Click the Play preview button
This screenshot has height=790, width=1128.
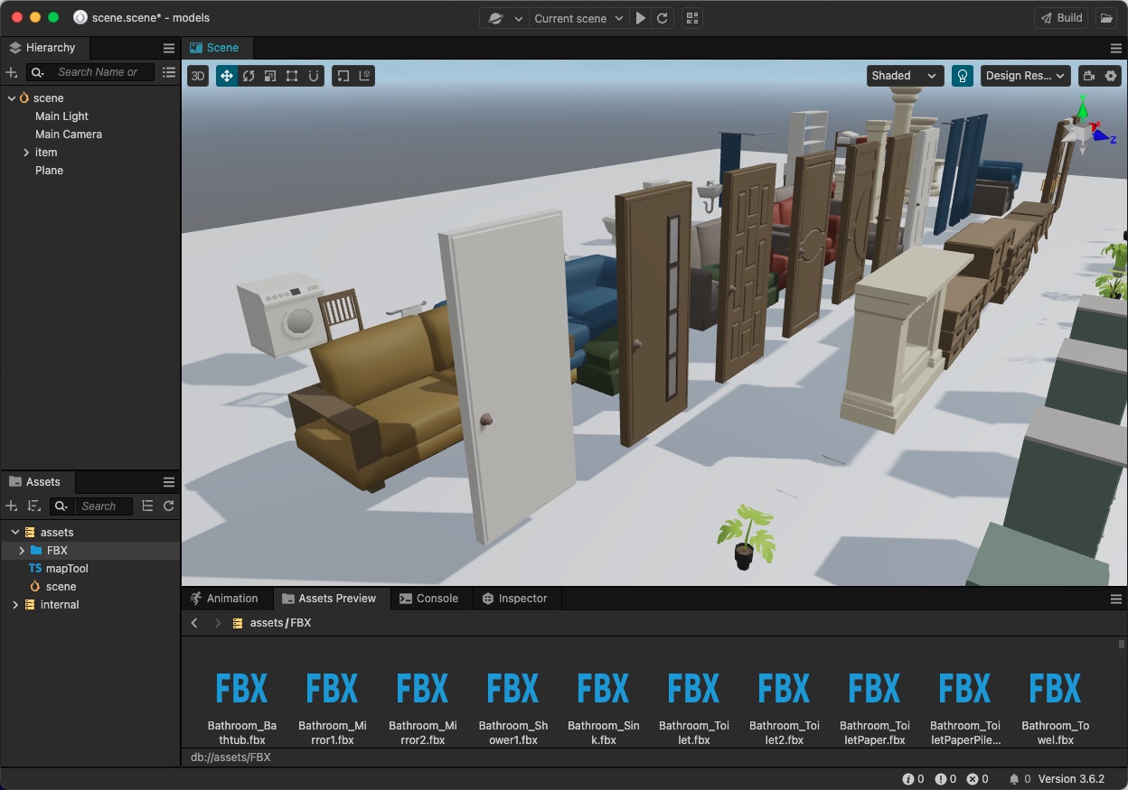pyautogui.click(x=641, y=18)
